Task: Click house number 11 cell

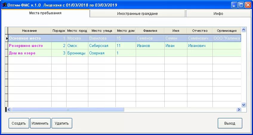Action: tap(126, 46)
